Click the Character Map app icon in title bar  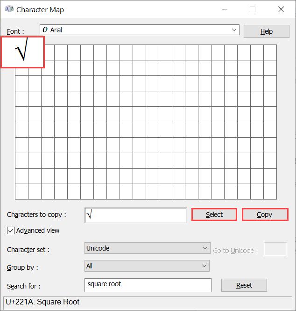pyautogui.click(x=9, y=9)
